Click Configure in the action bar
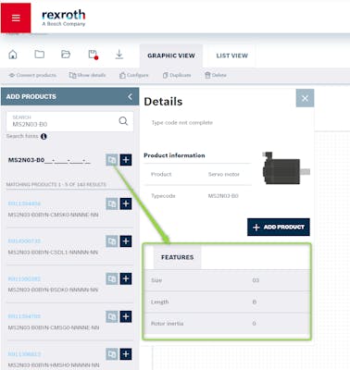This screenshot has width=350, height=370. 134,75
